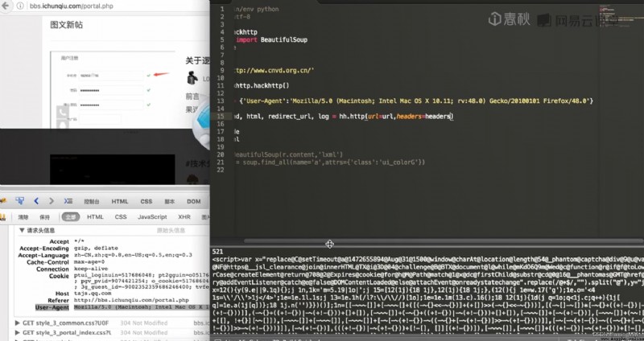Viewport: 644px width, 341px height.
Task: Click the 清除 button in the Net toolbar
Action: click(23, 217)
